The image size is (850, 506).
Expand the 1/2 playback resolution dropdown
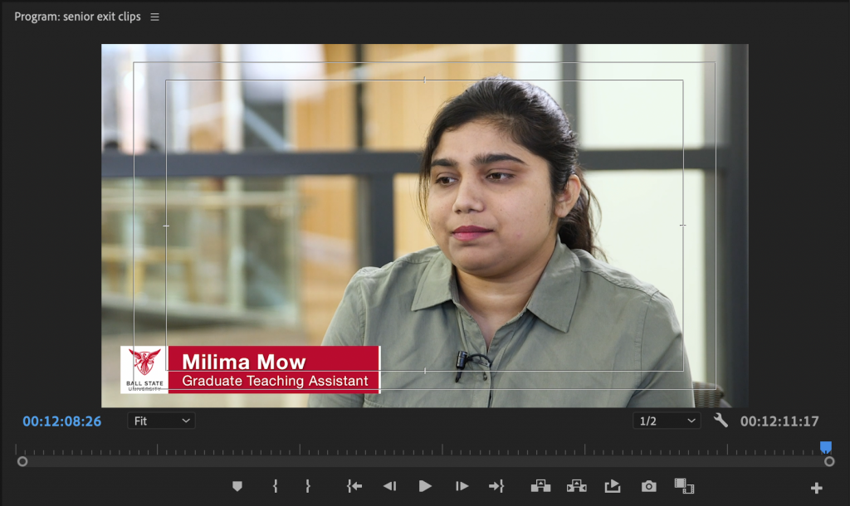pyautogui.click(x=667, y=421)
